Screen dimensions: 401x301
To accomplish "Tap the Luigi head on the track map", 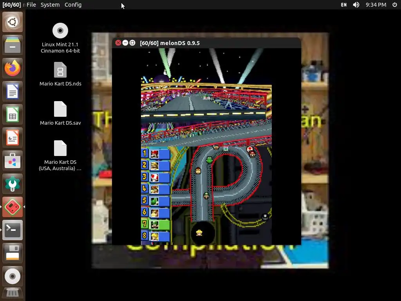I will coord(206,196).
